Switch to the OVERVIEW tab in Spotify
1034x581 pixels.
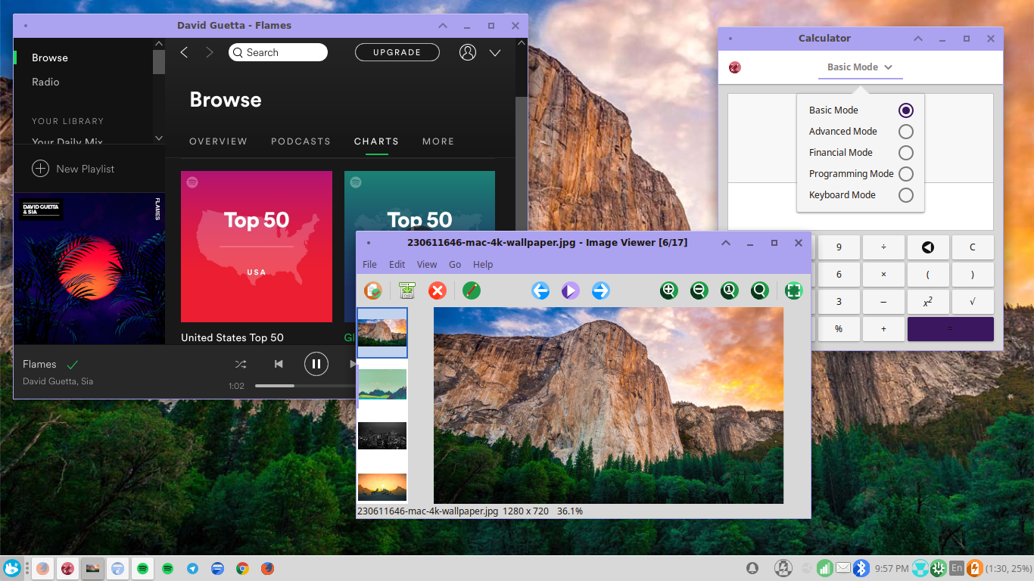pos(218,141)
